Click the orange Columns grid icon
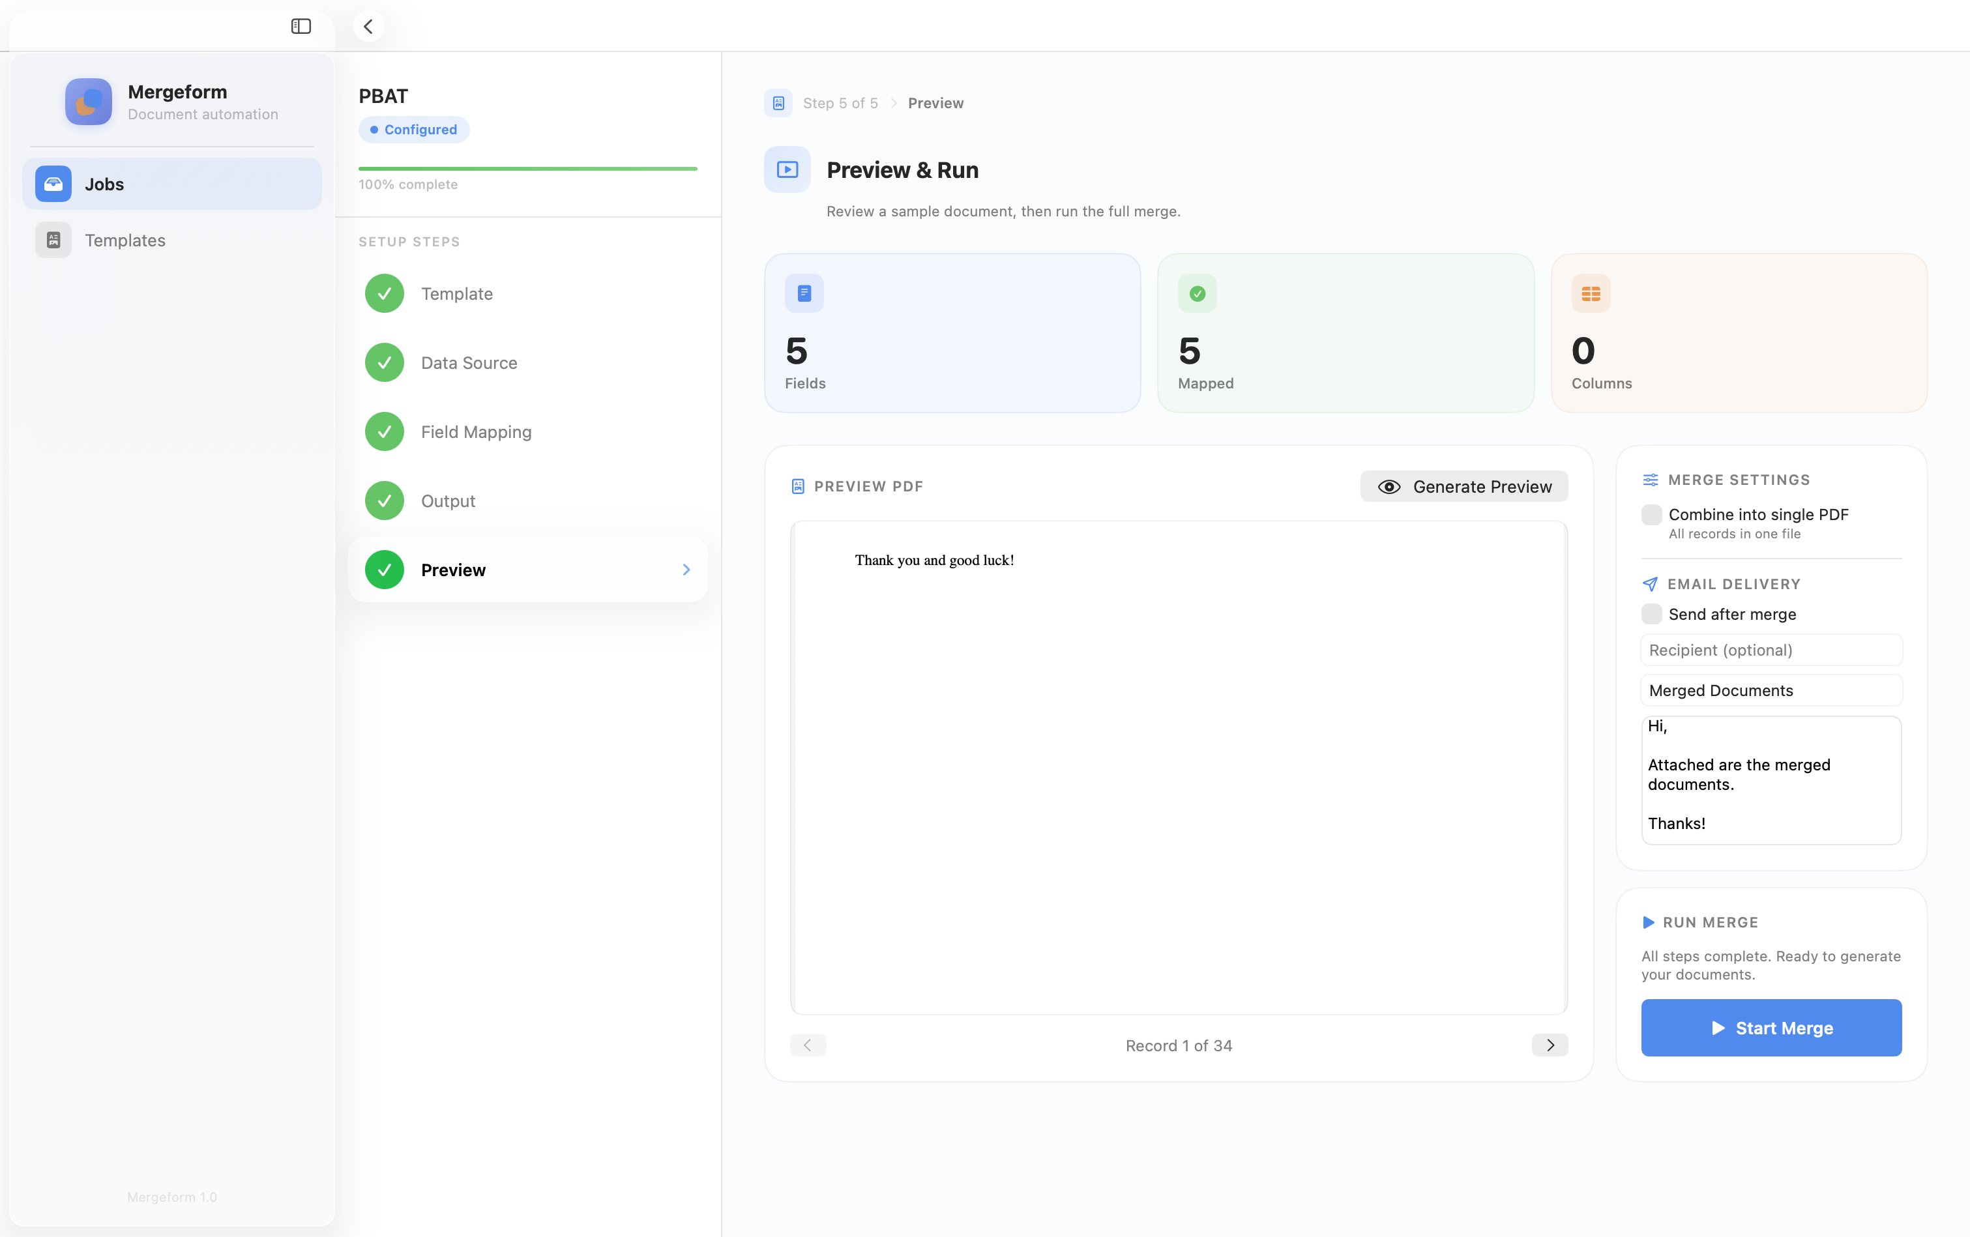 [x=1589, y=293]
